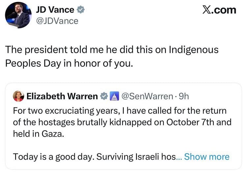Open Elizabeth Warren's small avatar

[x=18, y=96]
